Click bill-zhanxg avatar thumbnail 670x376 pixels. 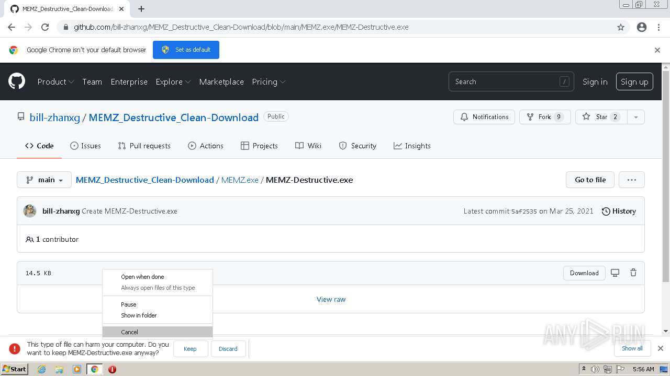click(x=30, y=211)
